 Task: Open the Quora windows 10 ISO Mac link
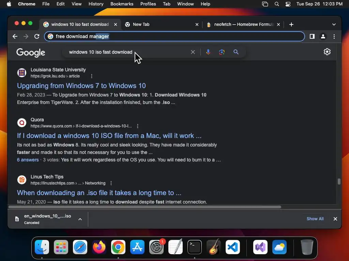pyautogui.click(x=109, y=136)
